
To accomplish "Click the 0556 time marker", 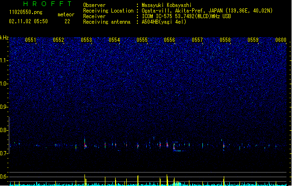I will coord(169,40).
